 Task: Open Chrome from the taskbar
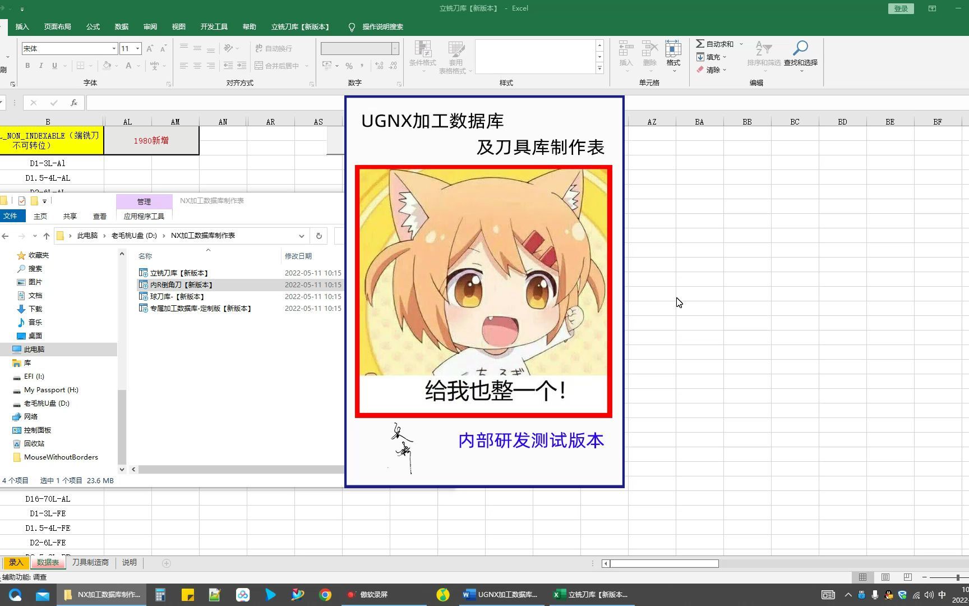click(x=325, y=595)
